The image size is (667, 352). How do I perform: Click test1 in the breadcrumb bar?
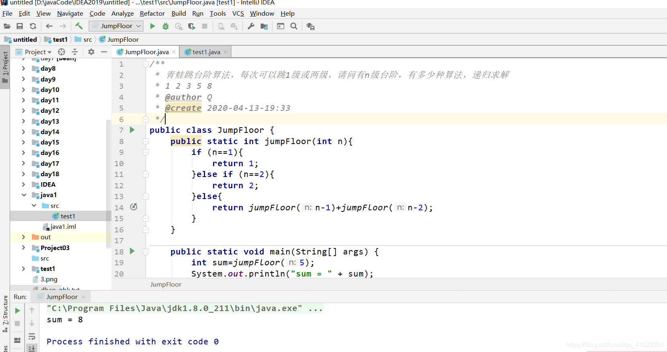click(x=56, y=39)
